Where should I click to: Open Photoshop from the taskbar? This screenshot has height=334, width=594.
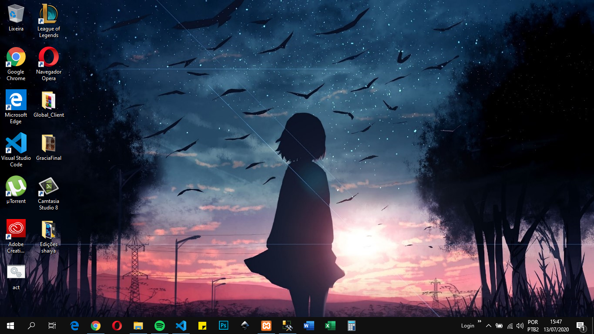[x=224, y=325]
